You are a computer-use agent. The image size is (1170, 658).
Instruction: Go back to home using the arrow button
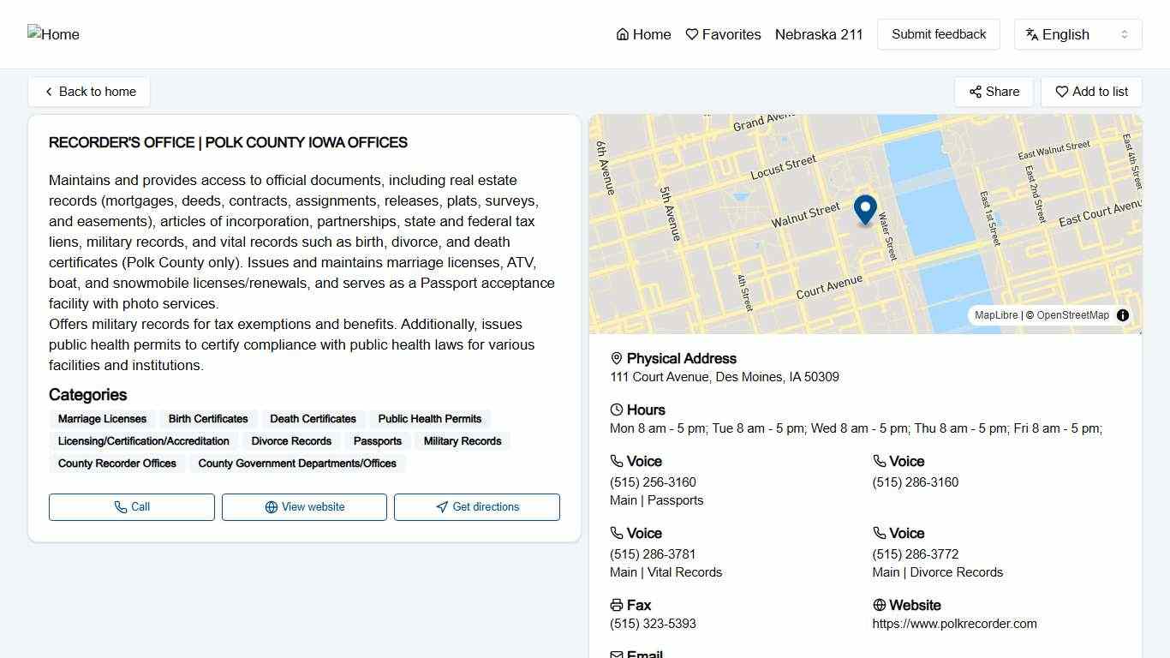click(x=89, y=92)
